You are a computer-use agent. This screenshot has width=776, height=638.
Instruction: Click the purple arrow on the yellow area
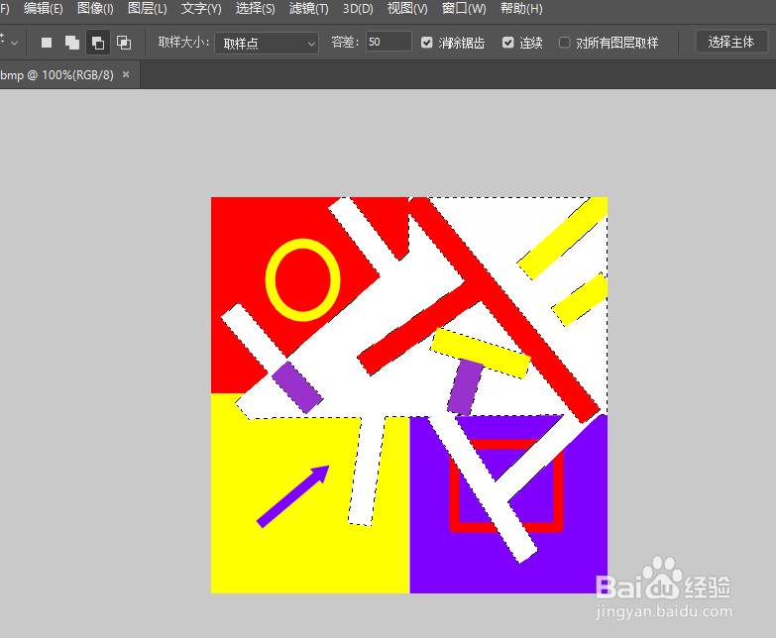(293, 496)
